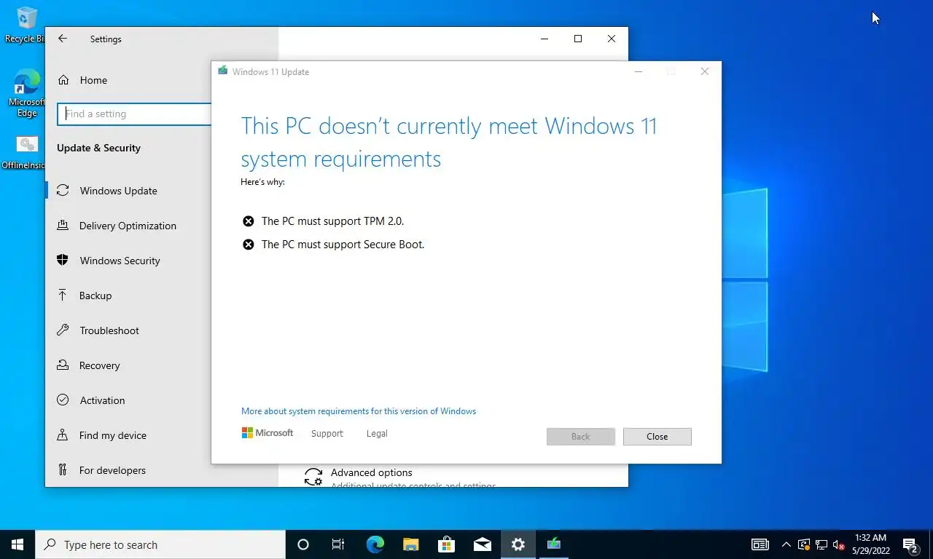
Task: Open Home in Settings sidebar
Action: pos(93,80)
